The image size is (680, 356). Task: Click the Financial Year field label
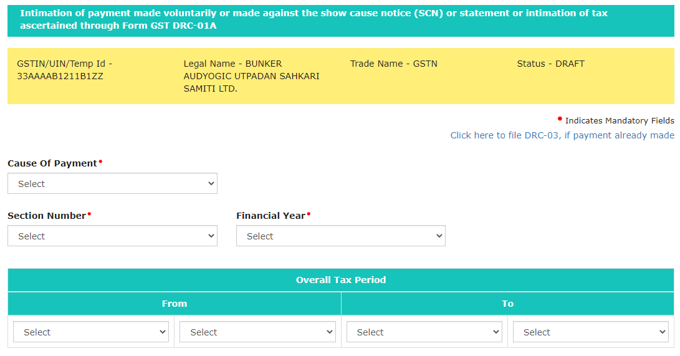tap(271, 216)
